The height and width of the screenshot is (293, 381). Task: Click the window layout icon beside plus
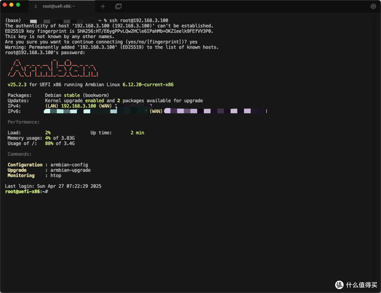(x=118, y=7)
